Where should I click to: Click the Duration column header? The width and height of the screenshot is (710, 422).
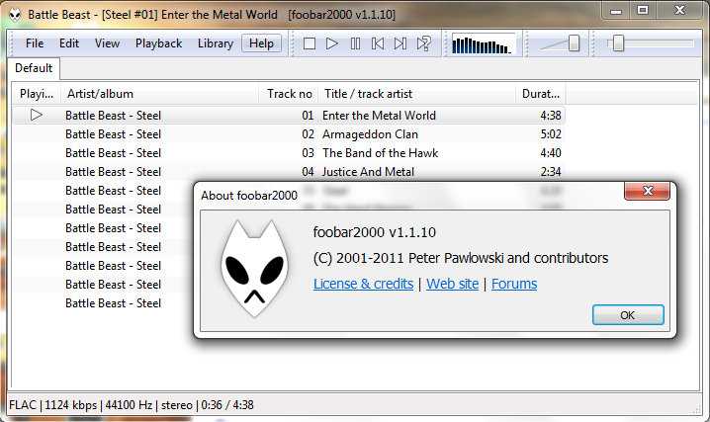pyautogui.click(x=541, y=94)
